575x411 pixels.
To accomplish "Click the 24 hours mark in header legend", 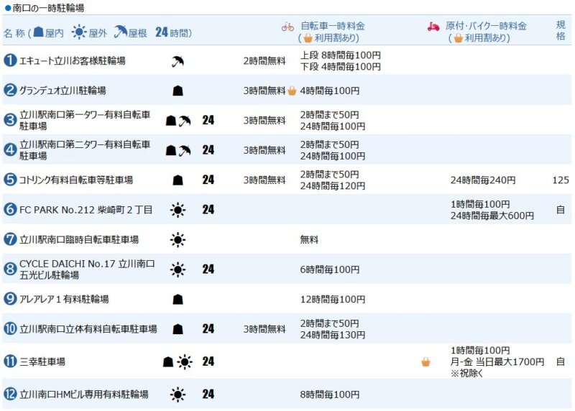I will pos(161,32).
